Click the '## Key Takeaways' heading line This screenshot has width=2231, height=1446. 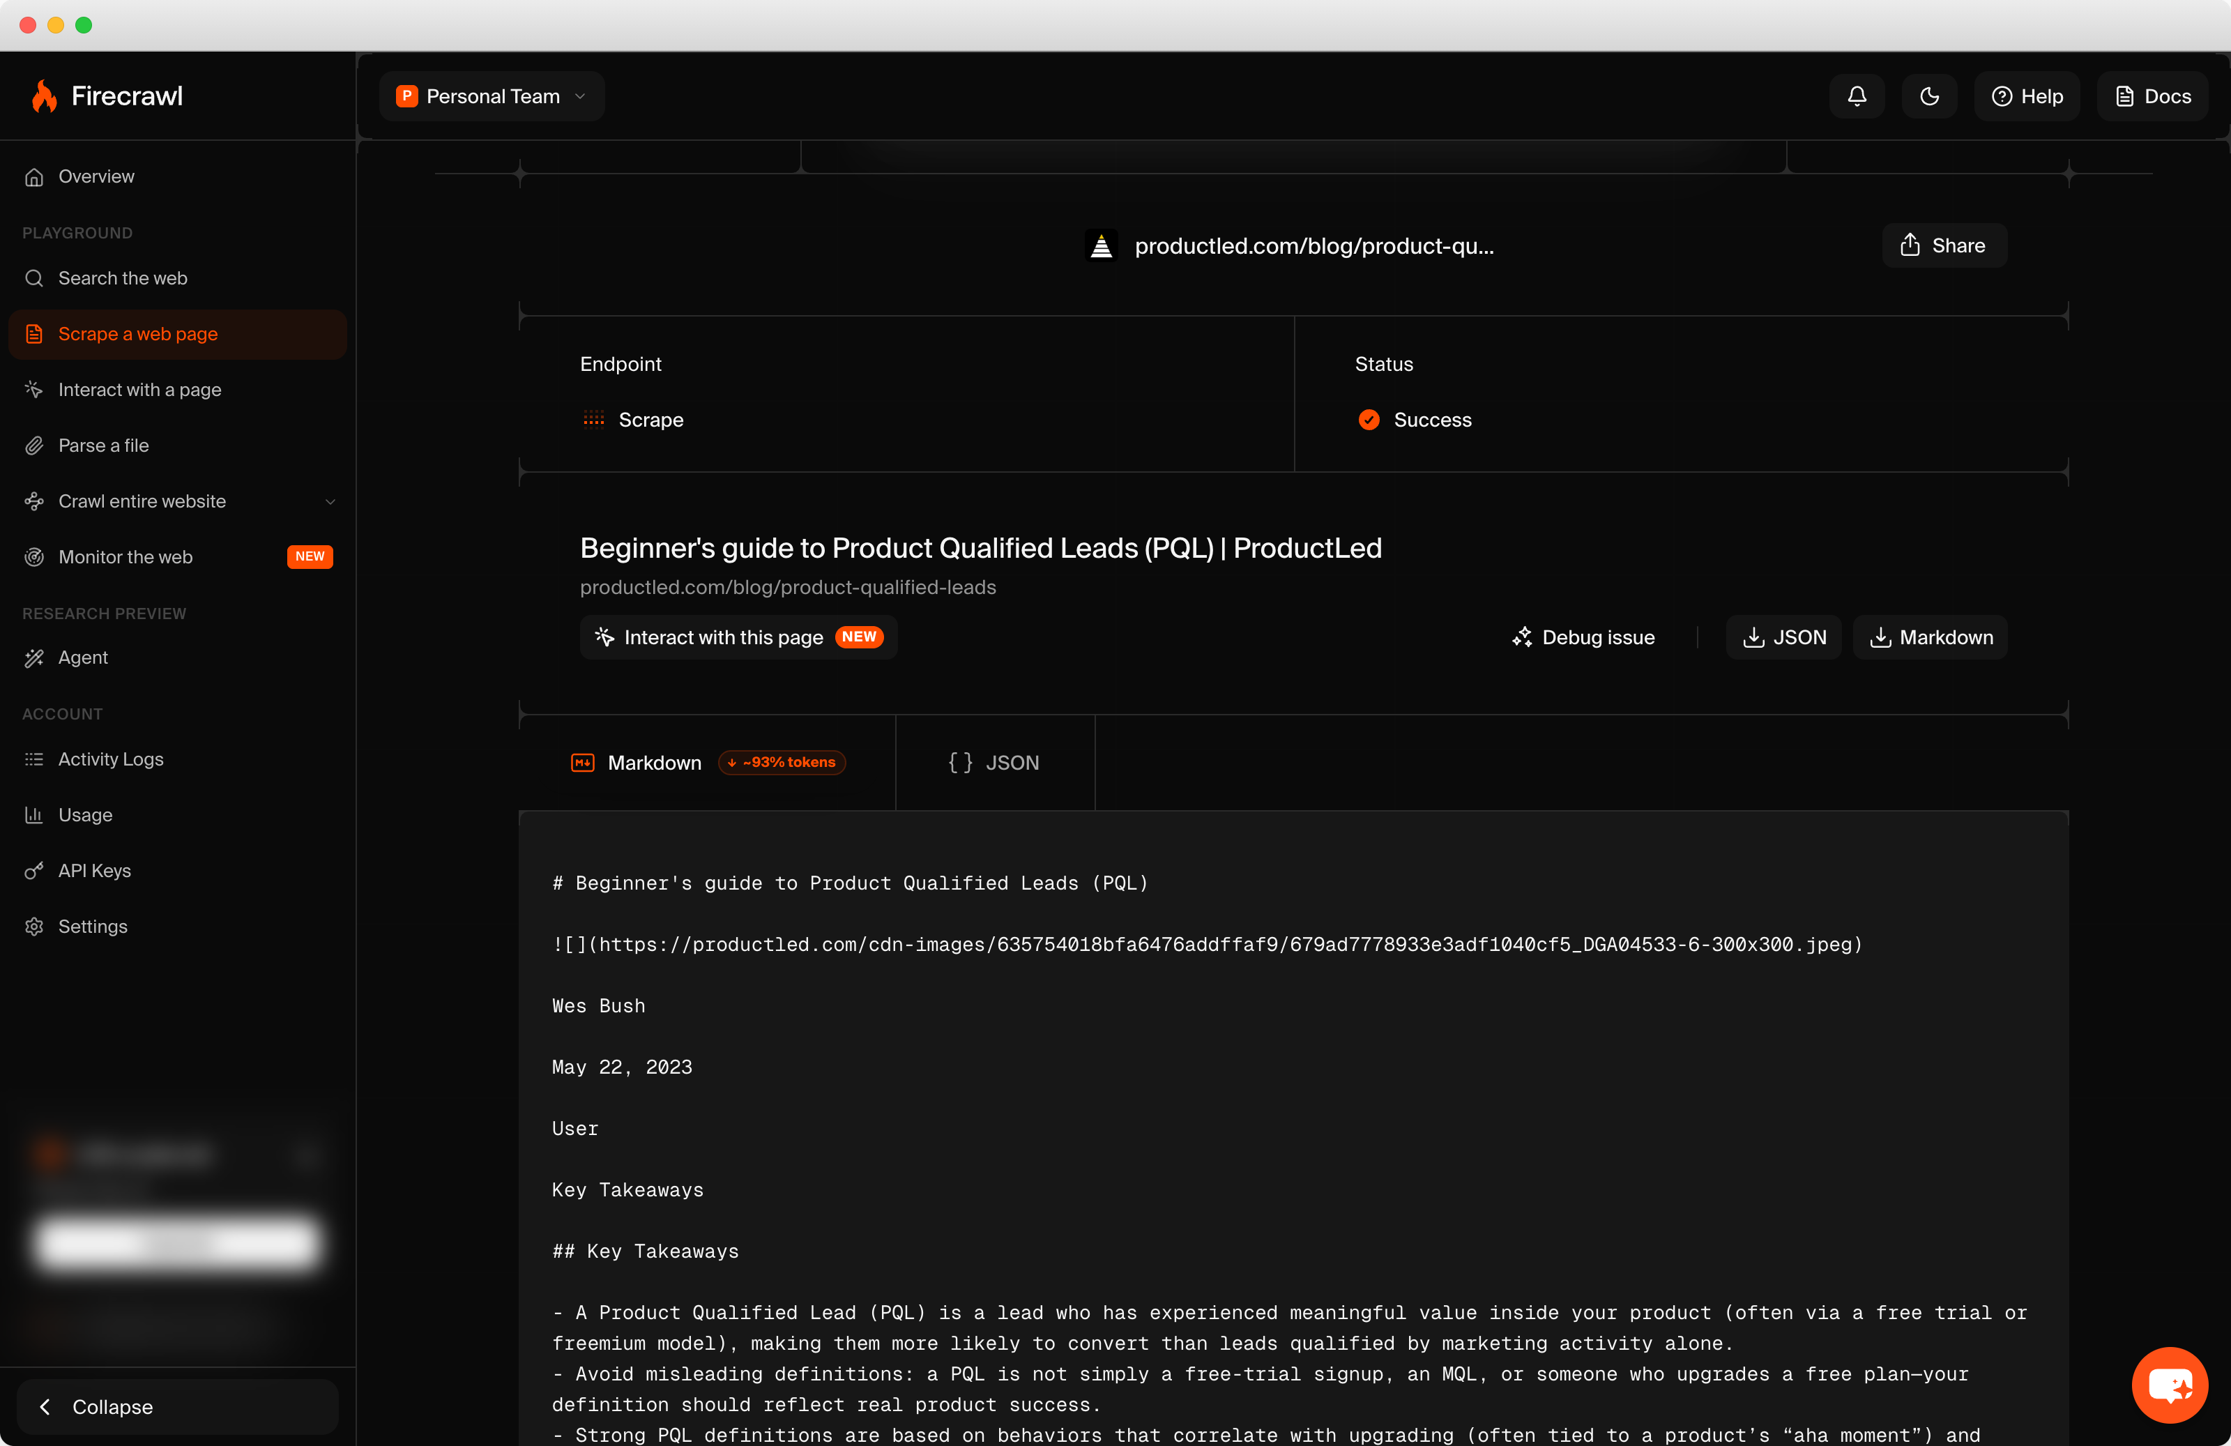point(645,1251)
